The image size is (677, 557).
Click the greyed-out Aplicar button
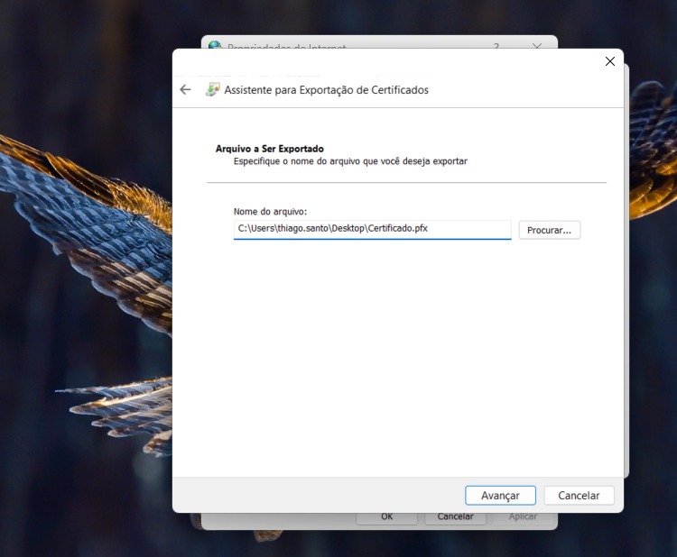pos(523,517)
